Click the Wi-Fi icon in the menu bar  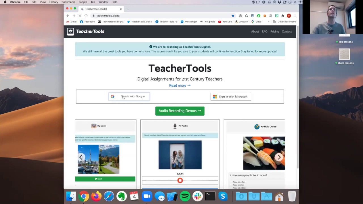(x=300, y=2)
